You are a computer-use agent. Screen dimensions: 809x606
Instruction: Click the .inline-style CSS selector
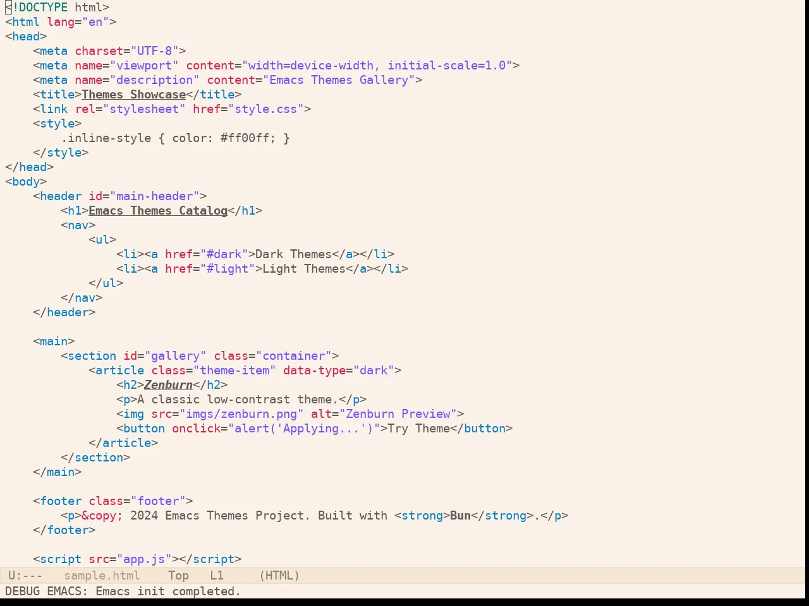[106, 138]
